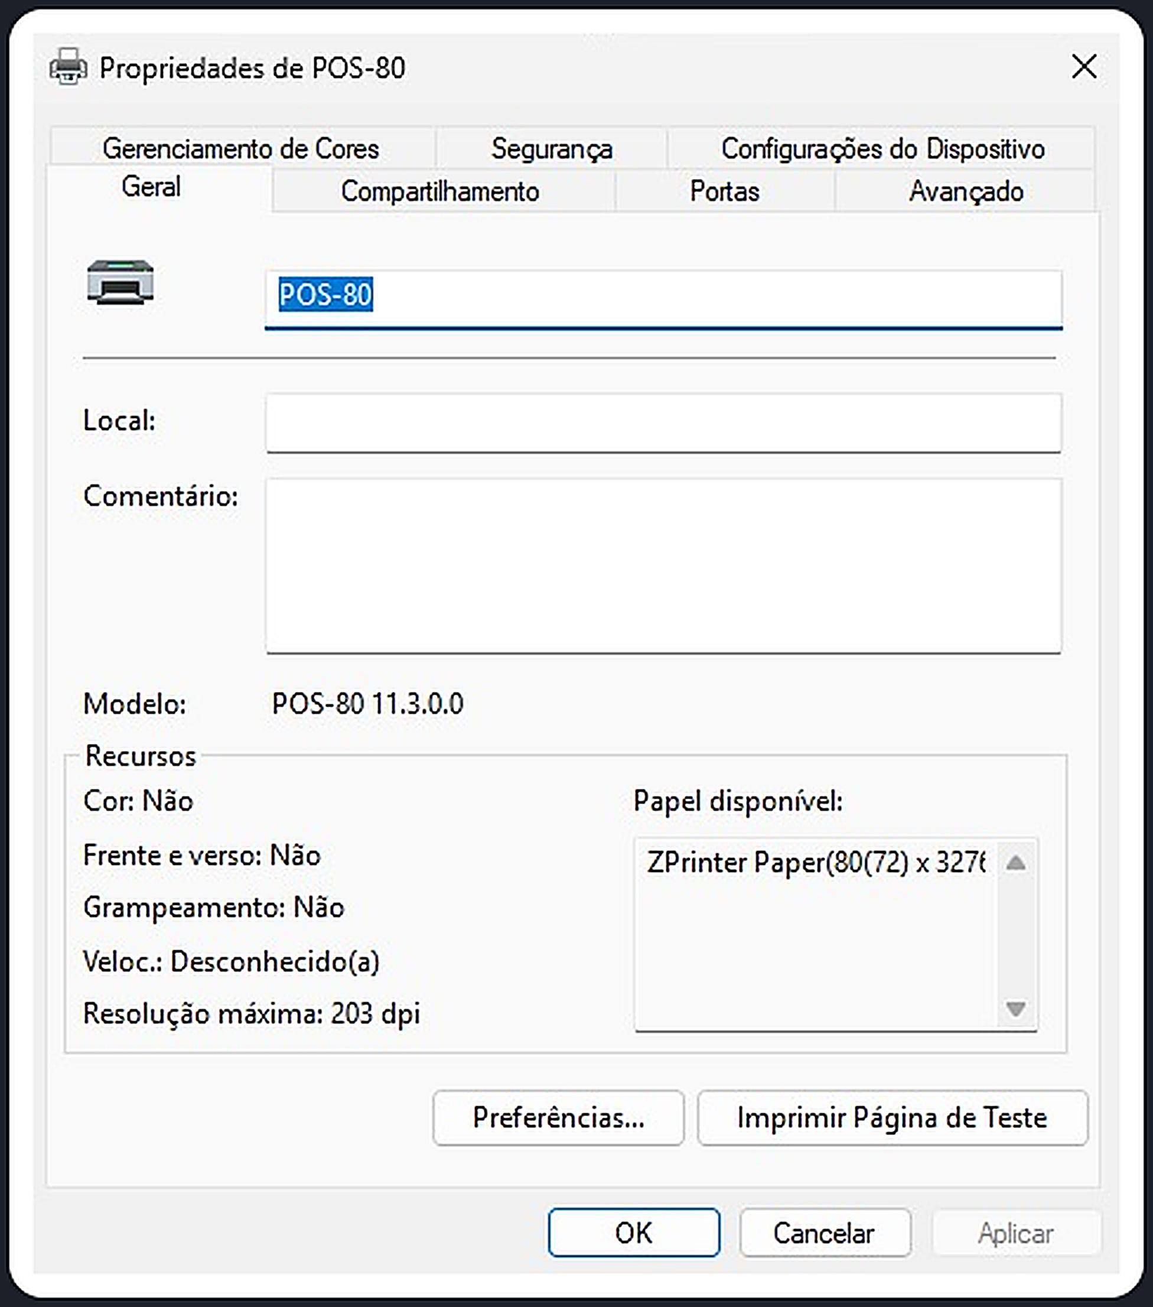Screen dimensions: 1153x1307
Task: Click the 'Veloc.: Desconhecido(a)' text
Action: (x=232, y=961)
